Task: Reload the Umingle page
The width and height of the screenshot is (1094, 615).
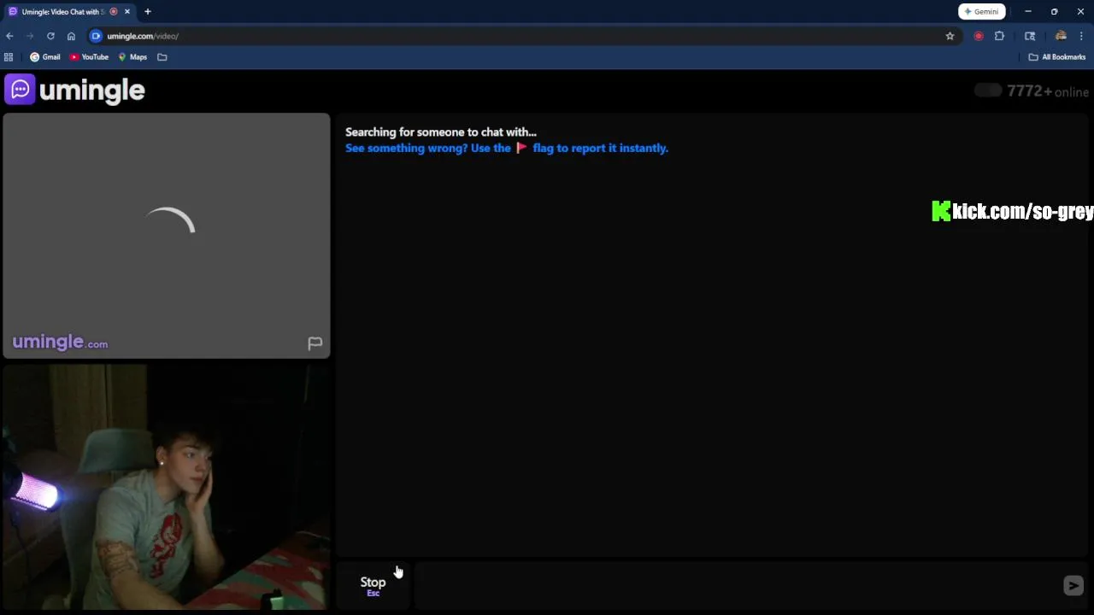Action: click(50, 36)
